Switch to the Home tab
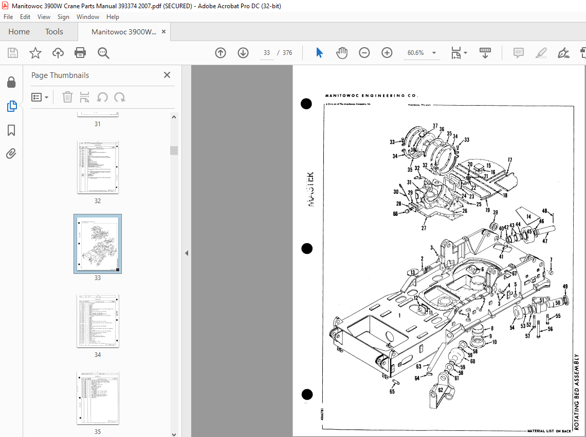This screenshot has width=586, height=437. point(19,32)
